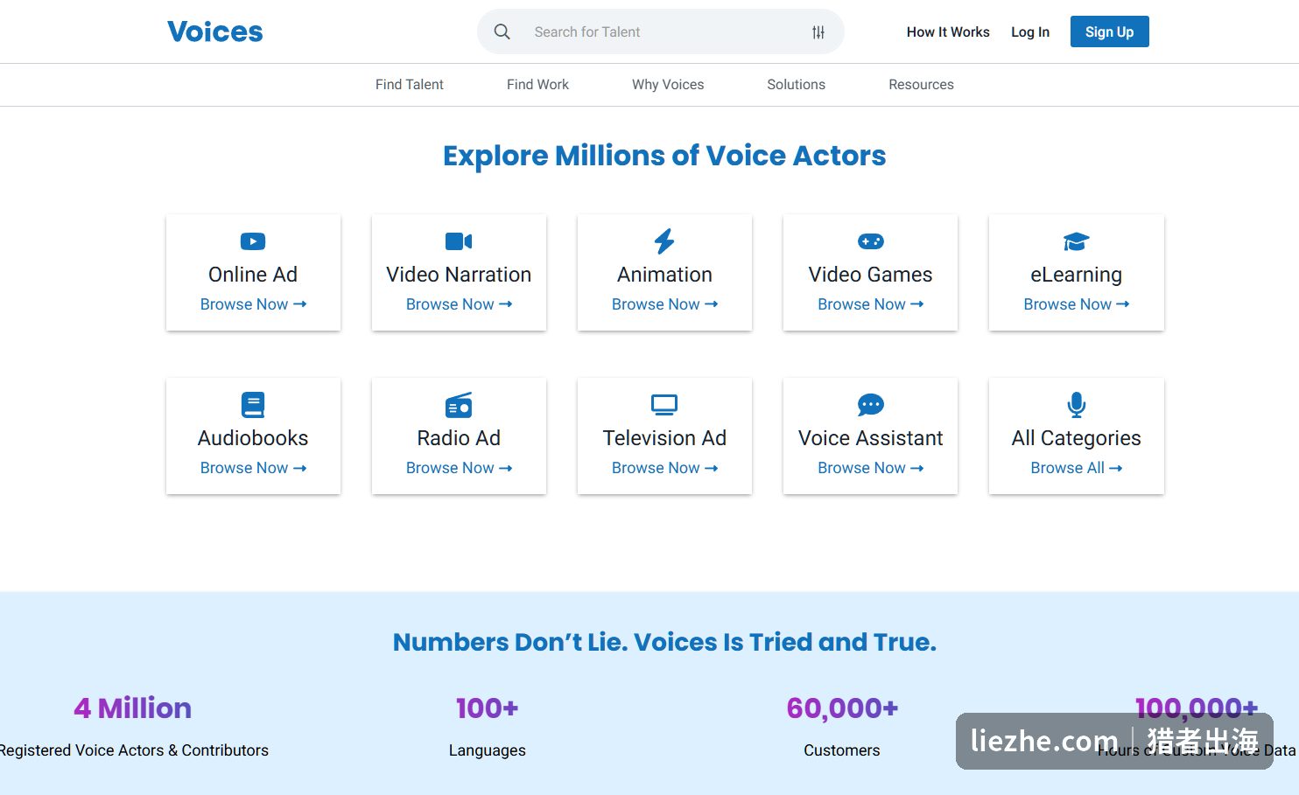The height and width of the screenshot is (795, 1299).
Task: Click the Log In link
Action: 1030,32
